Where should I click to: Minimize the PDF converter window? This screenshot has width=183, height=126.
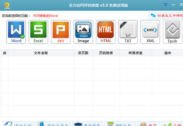tap(173, 5)
